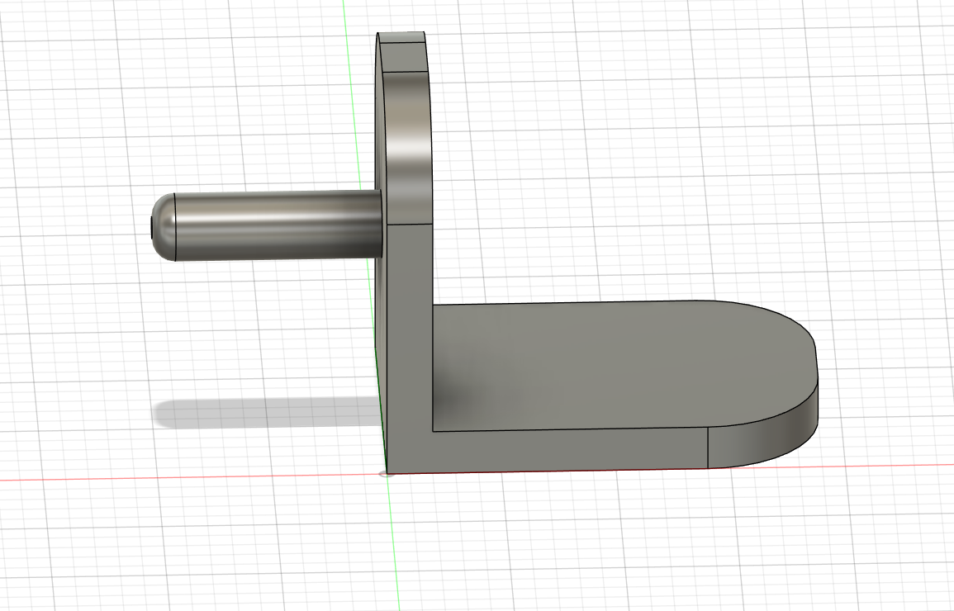
Task: Click the origin point at bracket corner
Action: [x=386, y=474]
